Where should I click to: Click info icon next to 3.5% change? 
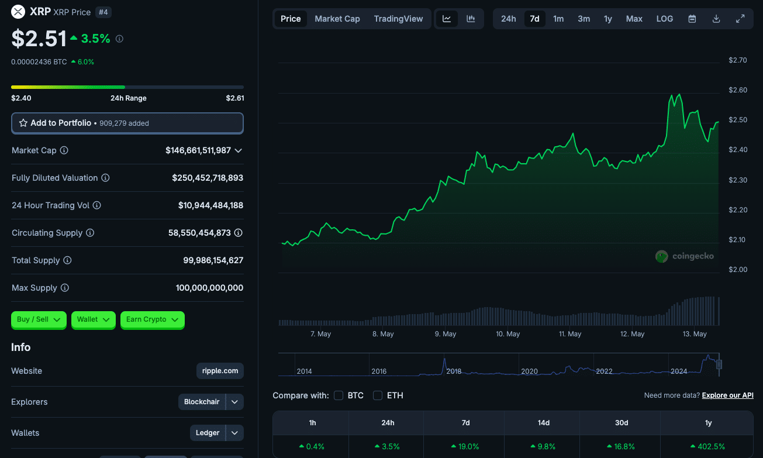pyautogui.click(x=119, y=39)
